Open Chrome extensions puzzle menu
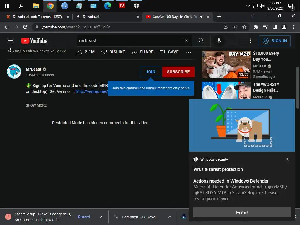Screen dimensions: 300x225 (x=256, y=27)
